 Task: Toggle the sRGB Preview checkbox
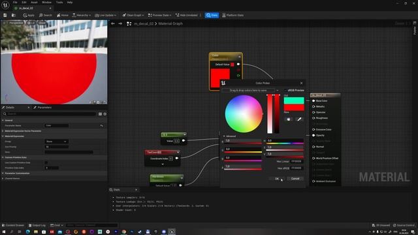point(285,90)
